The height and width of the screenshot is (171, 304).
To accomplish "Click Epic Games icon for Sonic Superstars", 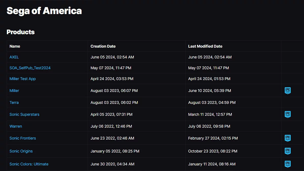I will click(x=288, y=114).
